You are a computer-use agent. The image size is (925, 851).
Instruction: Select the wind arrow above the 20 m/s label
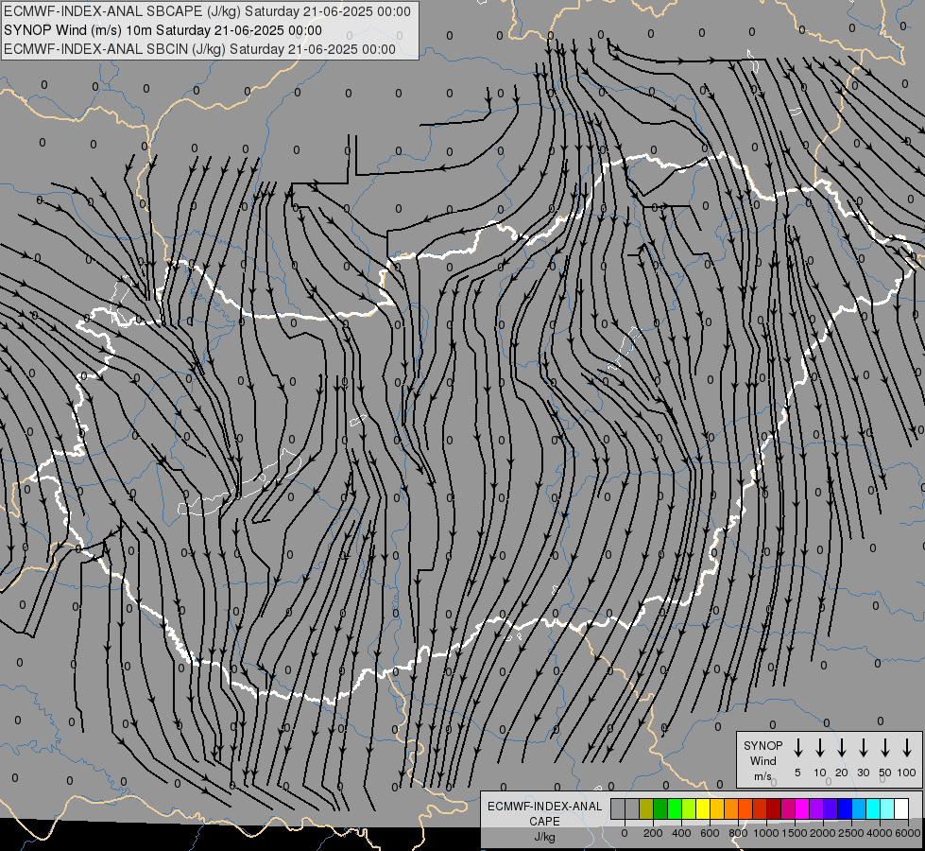841,748
